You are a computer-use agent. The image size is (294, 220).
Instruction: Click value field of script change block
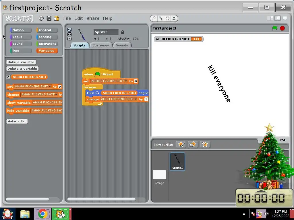(x=146, y=99)
